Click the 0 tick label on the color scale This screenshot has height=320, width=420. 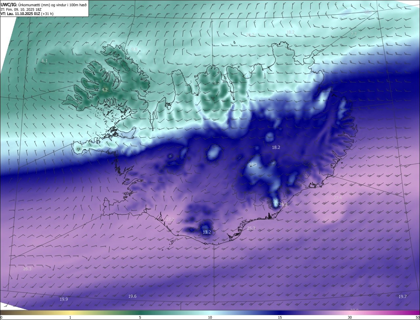coord(1,317)
